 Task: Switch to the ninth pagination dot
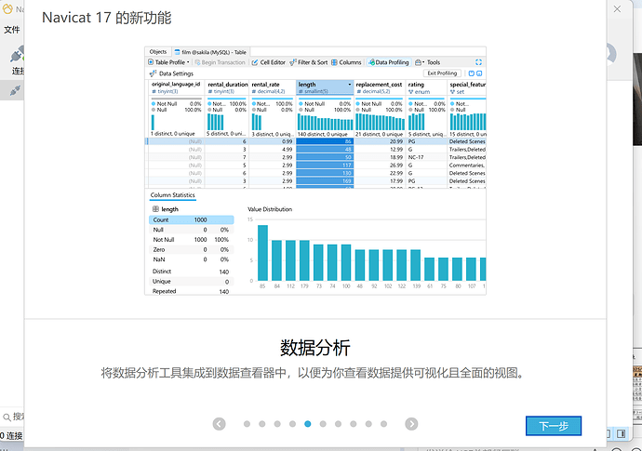pyautogui.click(x=368, y=424)
